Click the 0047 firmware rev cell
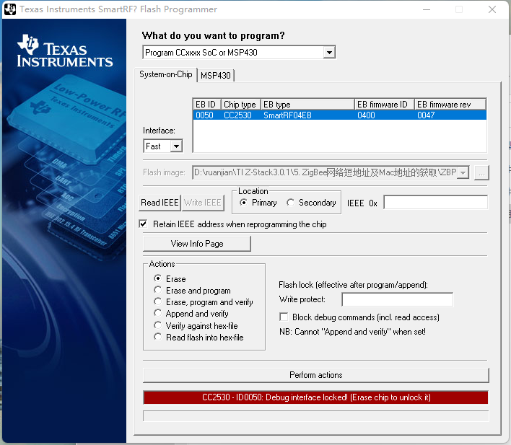Viewport: 511px width, 445px height. [x=426, y=115]
